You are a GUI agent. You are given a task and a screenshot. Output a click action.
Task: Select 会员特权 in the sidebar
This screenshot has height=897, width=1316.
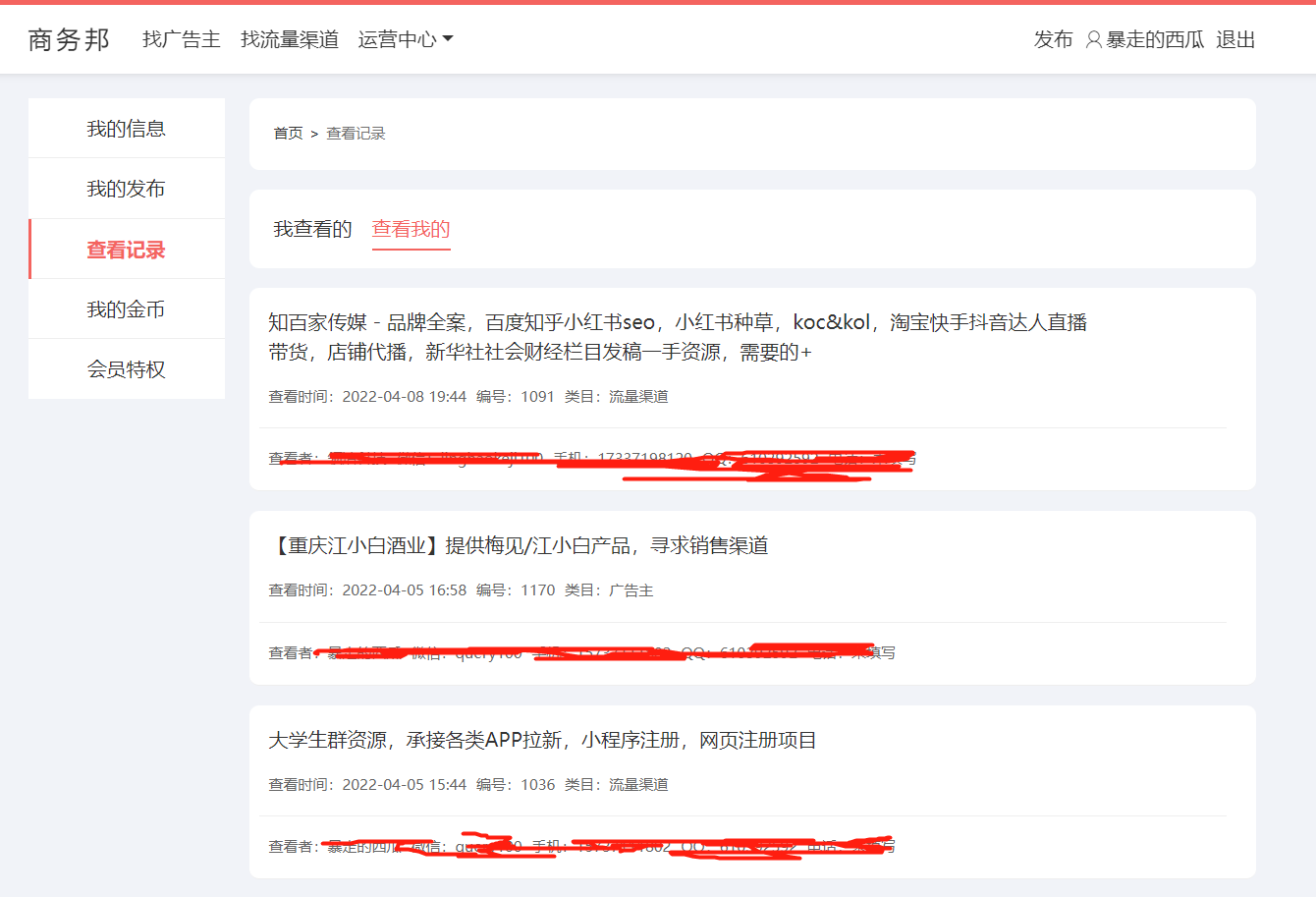pyautogui.click(x=127, y=369)
